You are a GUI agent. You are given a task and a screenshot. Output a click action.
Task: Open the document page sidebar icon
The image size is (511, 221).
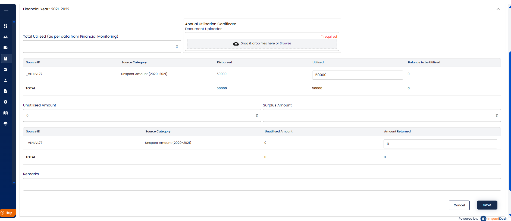5,91
